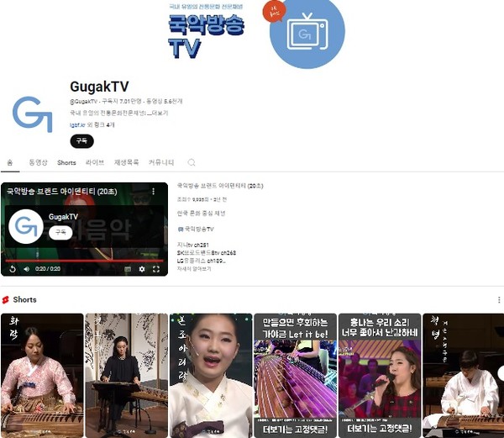Click the channel search magnifier icon
The height and width of the screenshot is (438, 504).
[x=192, y=162]
